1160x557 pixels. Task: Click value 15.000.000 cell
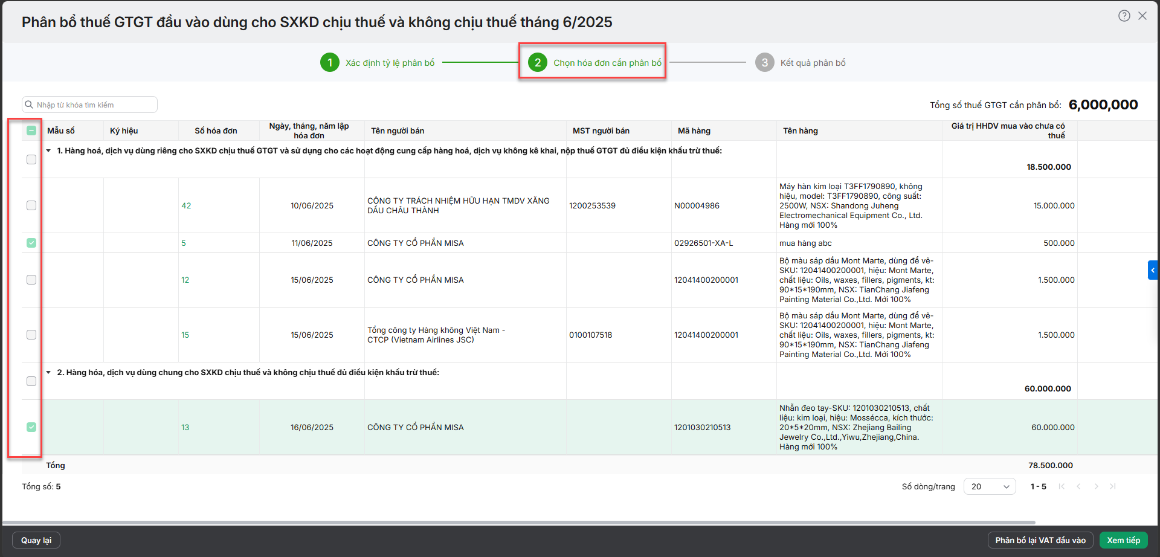click(x=1054, y=205)
